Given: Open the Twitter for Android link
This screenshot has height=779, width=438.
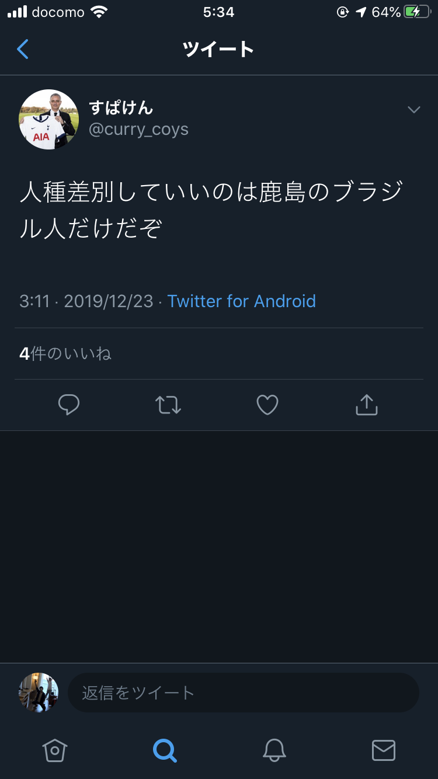Looking at the screenshot, I should (242, 301).
